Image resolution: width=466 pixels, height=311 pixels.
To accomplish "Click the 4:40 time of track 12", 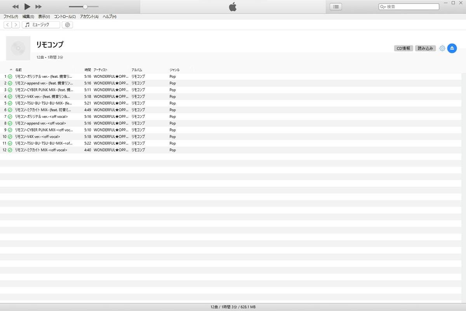I will pos(87,150).
